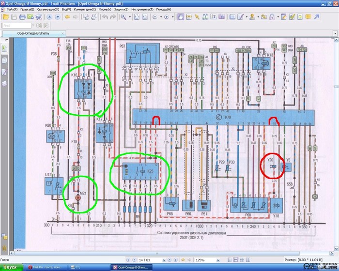The image size is (339, 271).
Task: Click the Open file folder icon
Action: [5, 16]
